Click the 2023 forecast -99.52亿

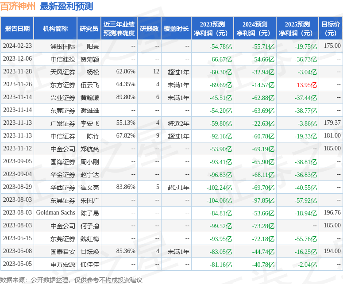pyautogui.click(x=220, y=226)
